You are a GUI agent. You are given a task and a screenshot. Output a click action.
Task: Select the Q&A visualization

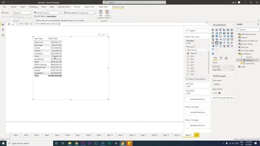coord(217,46)
